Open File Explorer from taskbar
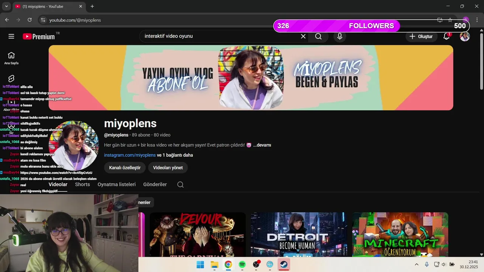This screenshot has height=272, width=484. 214,264
